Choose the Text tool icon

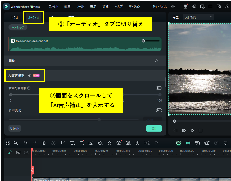(x=72, y=143)
